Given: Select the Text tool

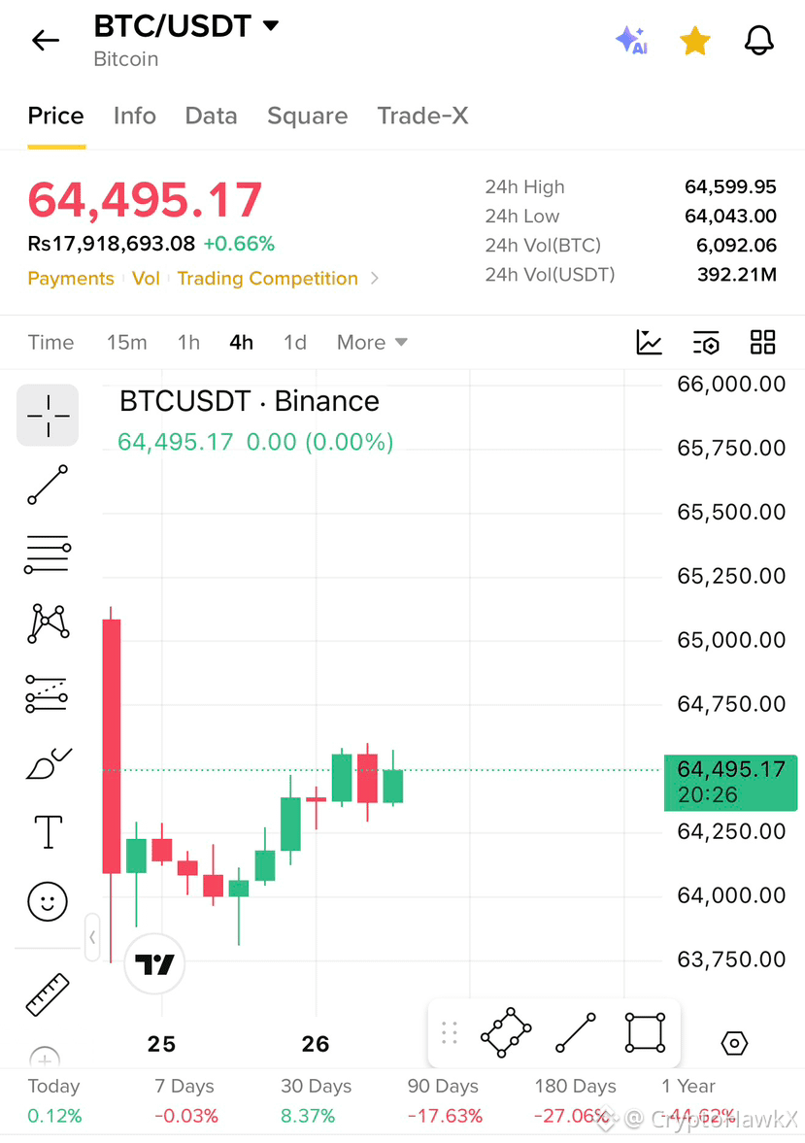Looking at the screenshot, I should [49, 831].
